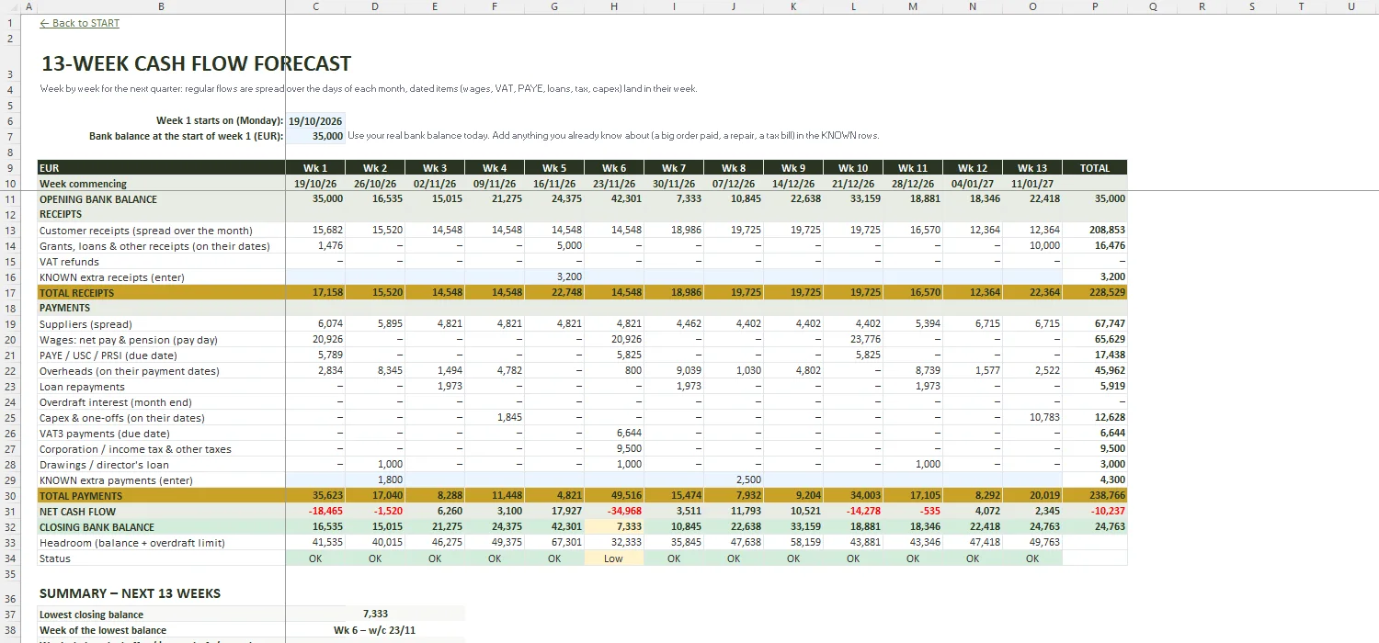Select KNOWN extra payments 1,800 cell

tap(375, 480)
